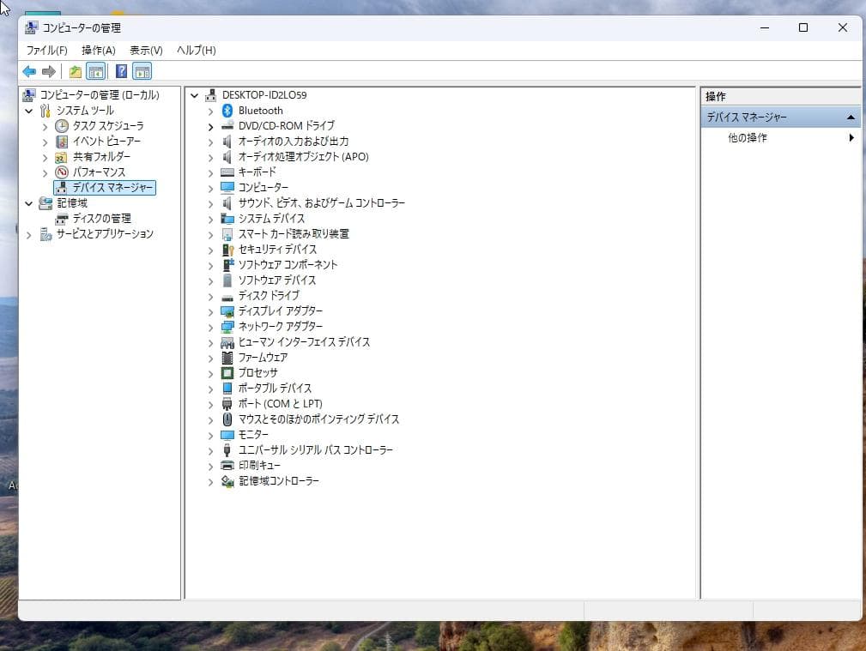The image size is (866, 651).
Task: Expand the オーディオの入力および出力 category
Action: pyautogui.click(x=210, y=142)
